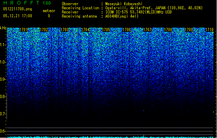This screenshot has width=217, height=138.
Task: Click the 1709 time marker
Action: pos(189,30)
